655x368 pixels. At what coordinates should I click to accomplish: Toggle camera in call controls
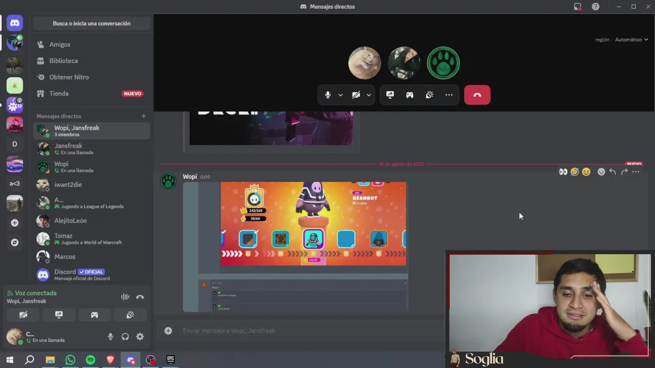[x=356, y=95]
